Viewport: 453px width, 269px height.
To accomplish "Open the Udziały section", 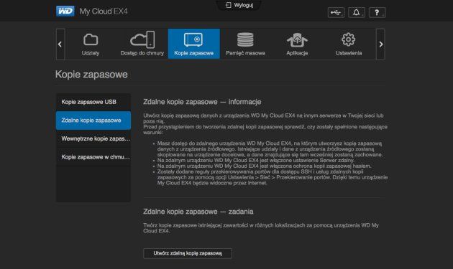I will [x=91, y=44].
